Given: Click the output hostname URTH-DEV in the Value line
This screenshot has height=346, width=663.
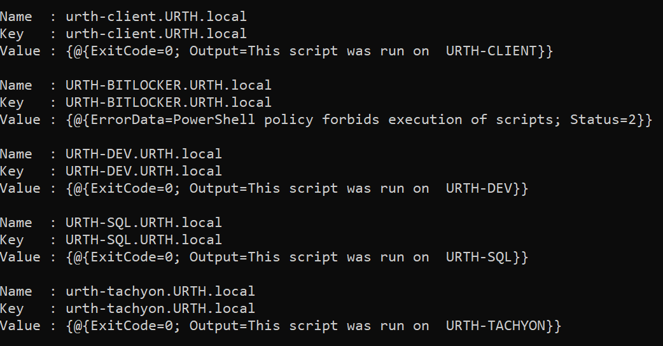Looking at the screenshot, I should 478,188.
